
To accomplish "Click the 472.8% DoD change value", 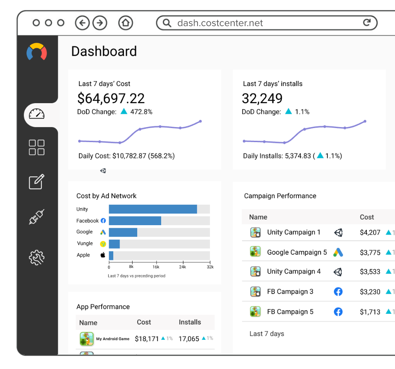I will [141, 112].
